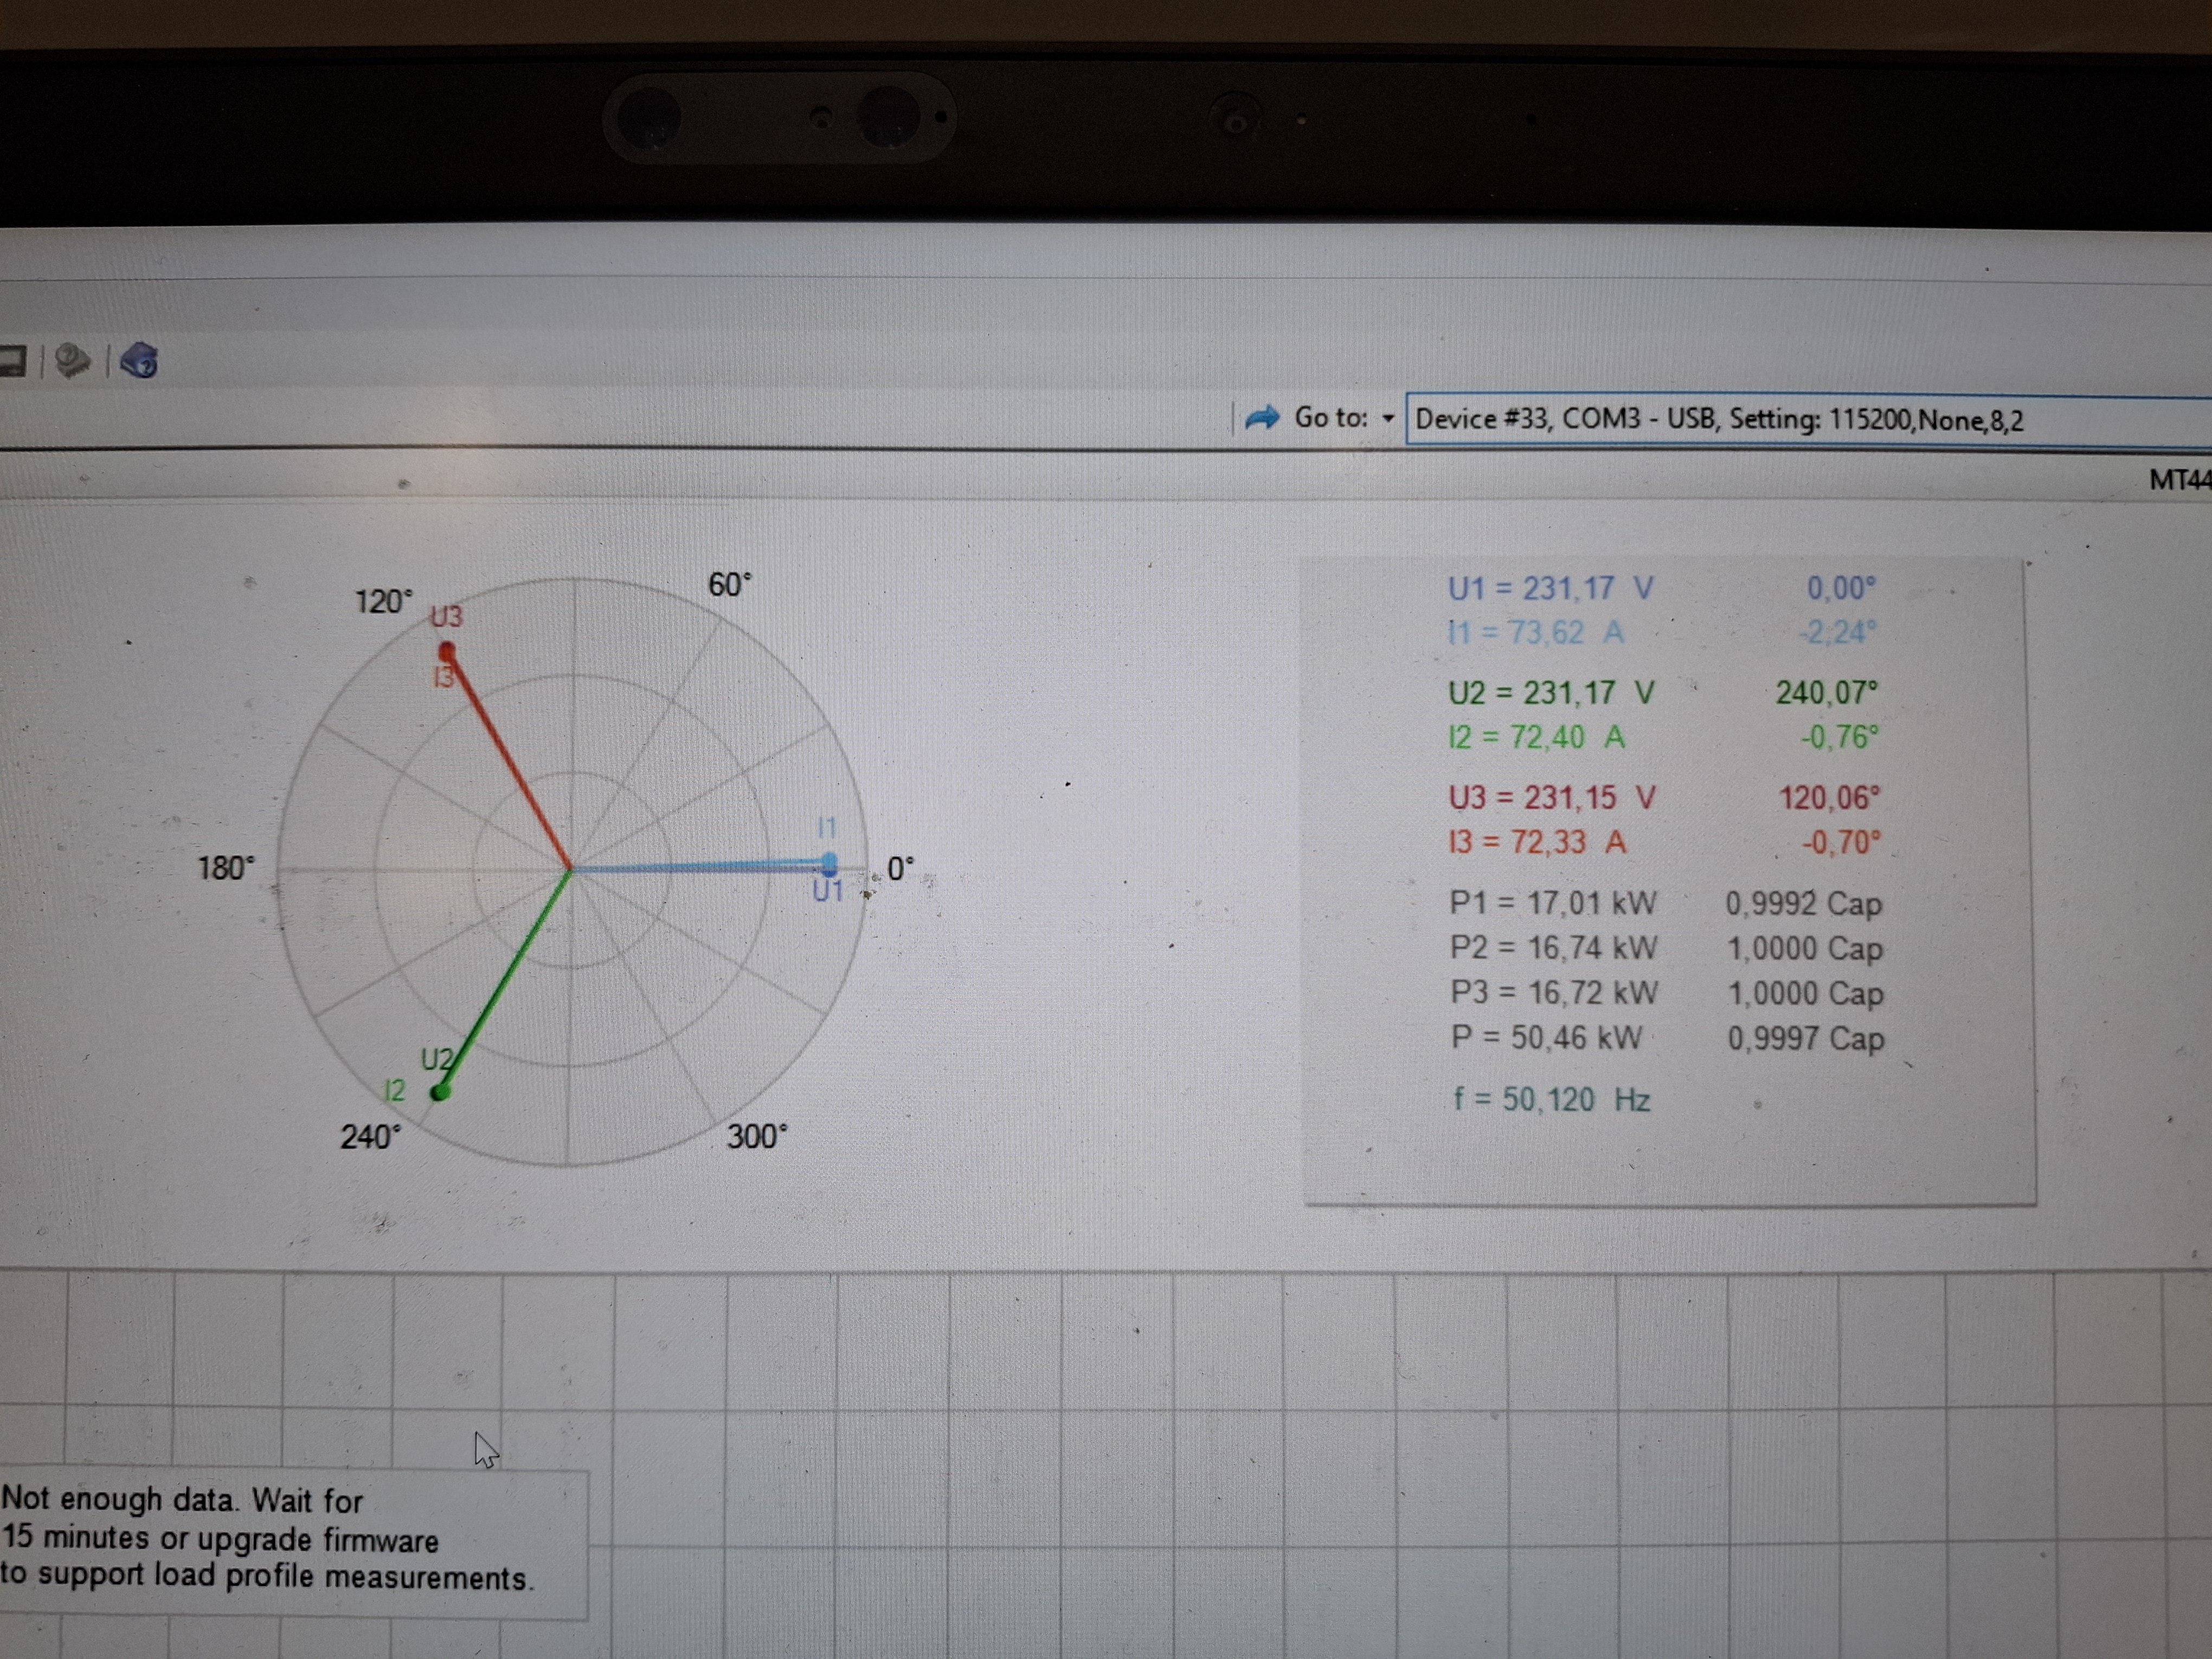2212x1659 pixels.
Task: Click the U1 = 231,17 V reading
Action: pyautogui.click(x=1550, y=588)
